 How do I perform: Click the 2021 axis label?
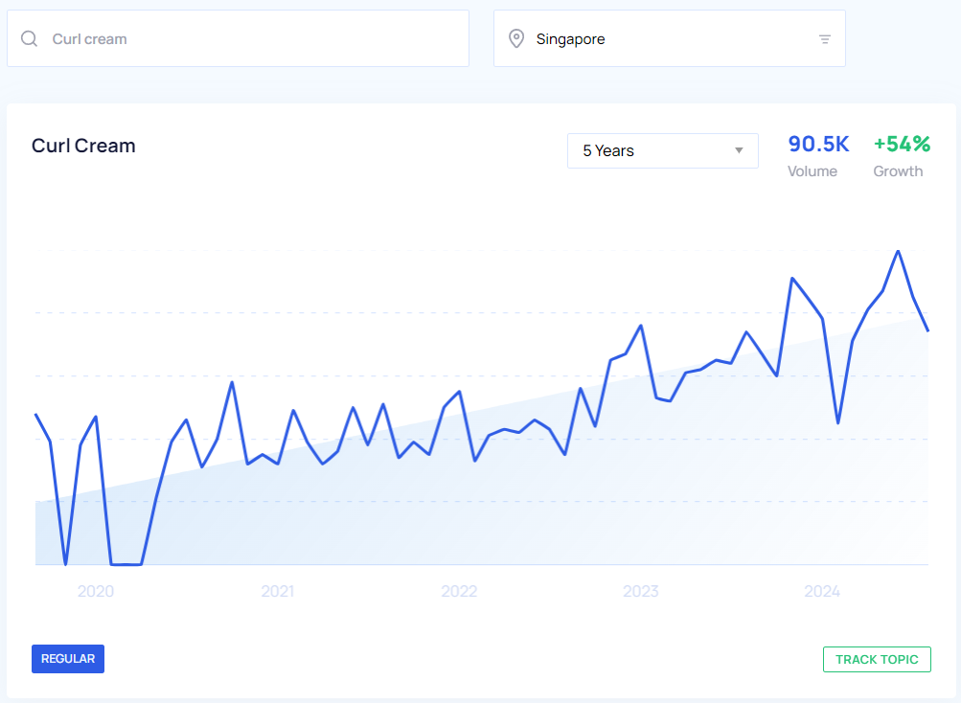click(x=277, y=592)
